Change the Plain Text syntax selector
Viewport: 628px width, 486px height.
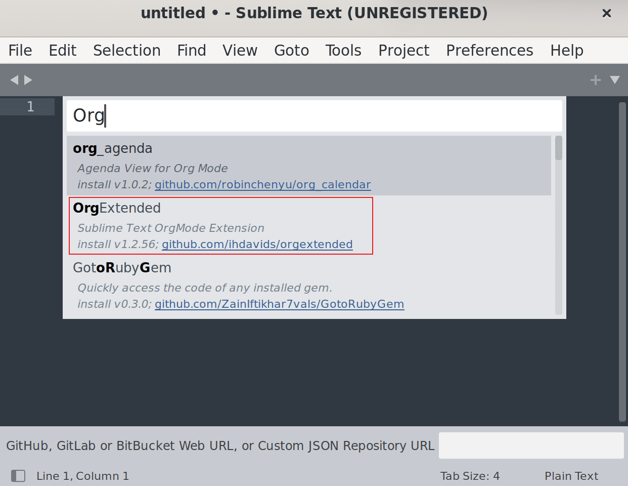[571, 476]
